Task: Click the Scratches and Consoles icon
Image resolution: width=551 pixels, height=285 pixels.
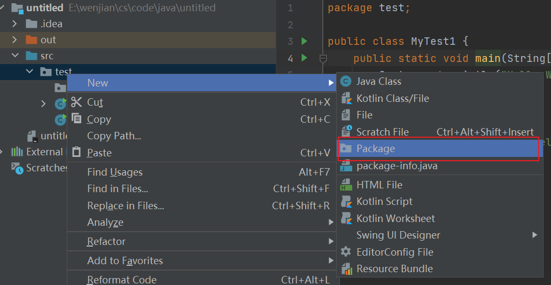Action: click(x=17, y=168)
